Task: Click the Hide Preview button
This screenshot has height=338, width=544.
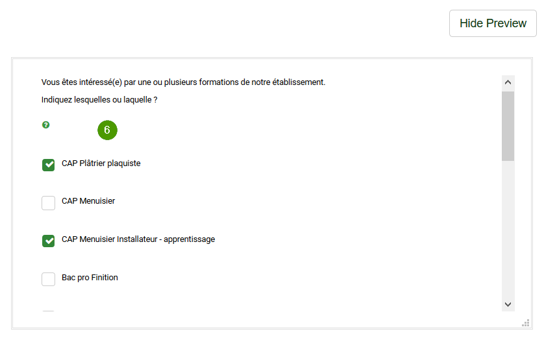Action: (x=493, y=23)
